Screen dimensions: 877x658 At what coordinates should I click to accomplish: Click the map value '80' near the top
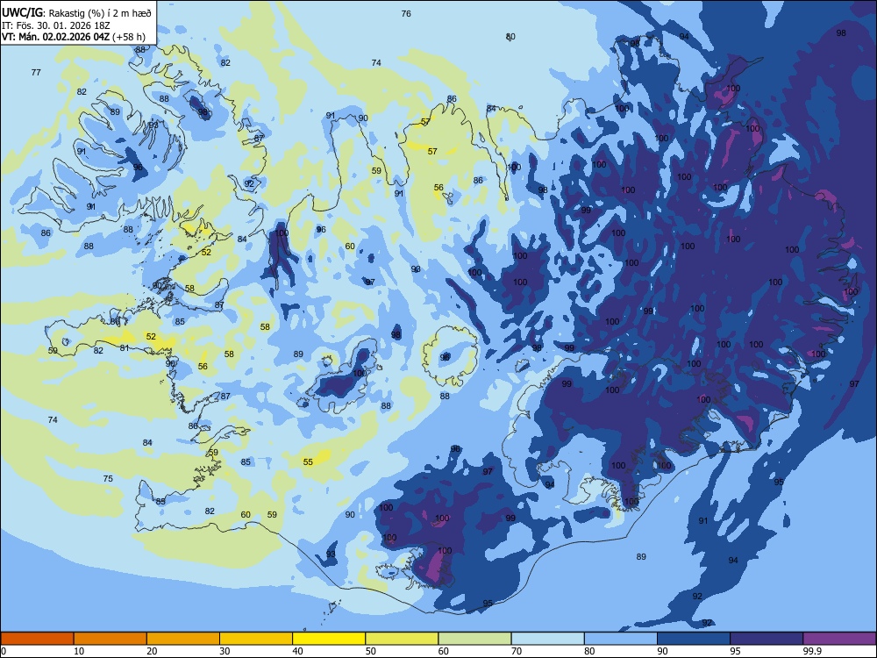[x=510, y=37]
